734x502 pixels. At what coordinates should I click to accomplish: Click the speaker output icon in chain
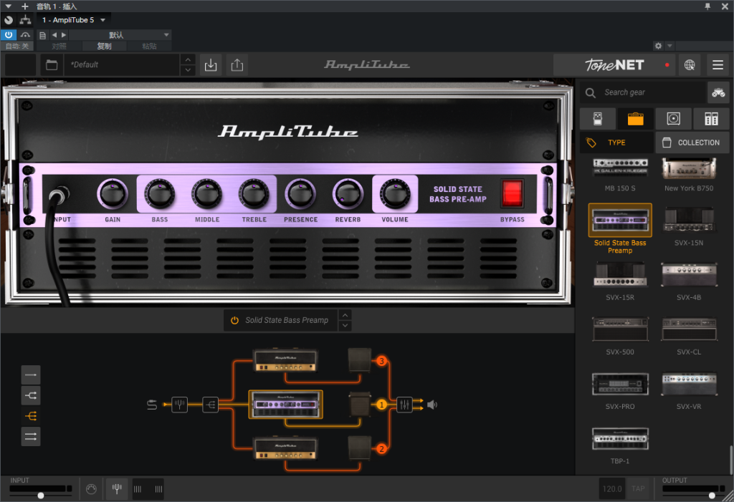click(432, 405)
